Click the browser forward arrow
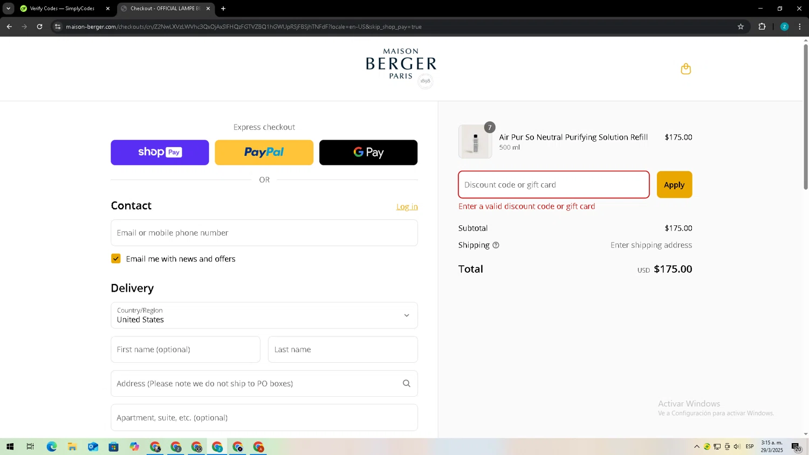The image size is (809, 455). 24,26
